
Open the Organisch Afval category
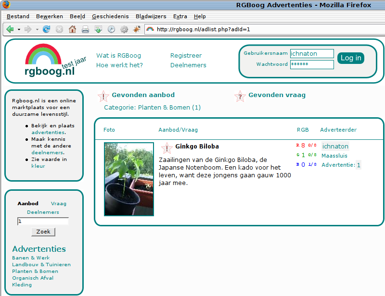tap(33, 278)
